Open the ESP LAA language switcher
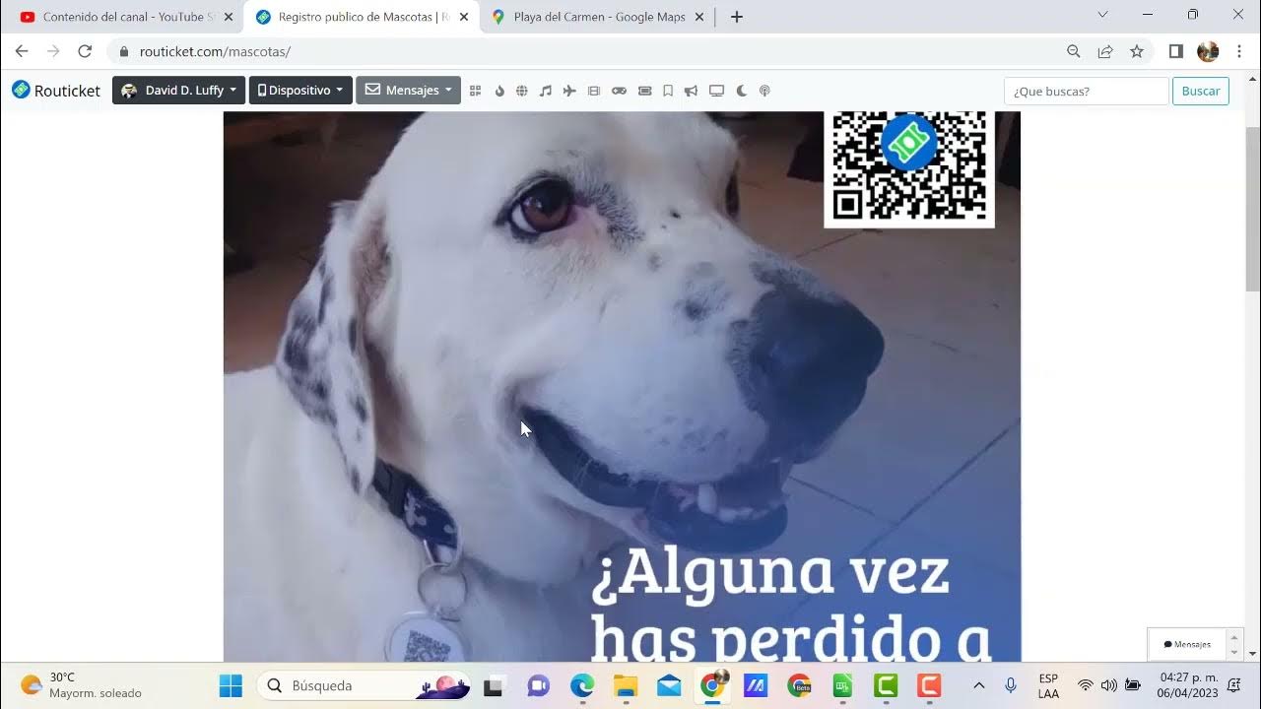1261x709 pixels. pyautogui.click(x=1048, y=685)
